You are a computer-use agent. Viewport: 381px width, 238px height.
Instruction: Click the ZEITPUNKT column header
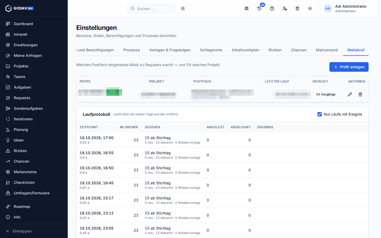pyautogui.click(x=89, y=127)
